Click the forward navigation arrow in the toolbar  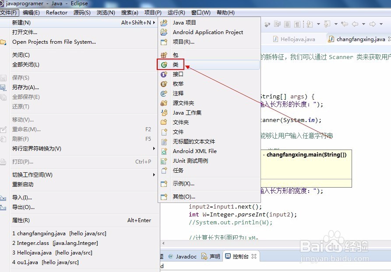(x=373, y=24)
